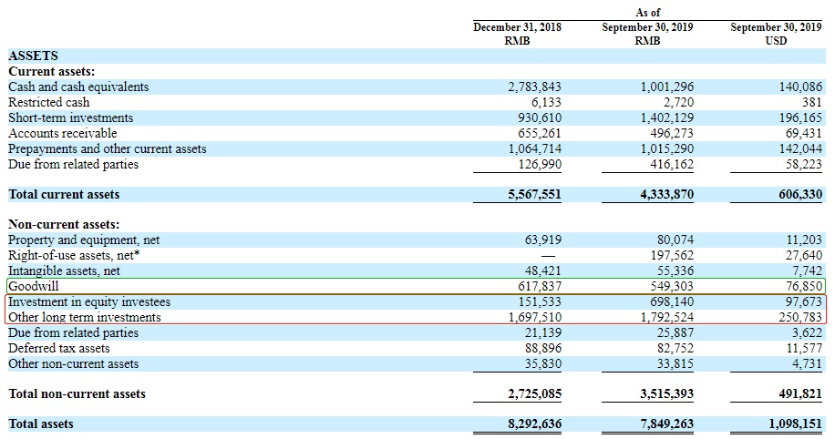Click the 2,783,843 cash value cell
This screenshot has height=439, width=835.
click(x=534, y=87)
